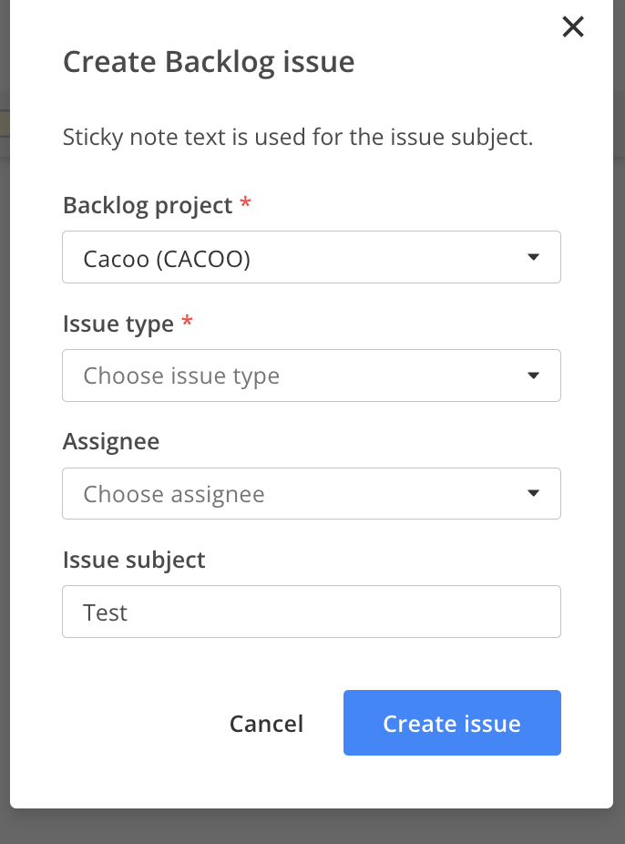Click the caret icon in Assignee field
625x844 pixels.
533,493
